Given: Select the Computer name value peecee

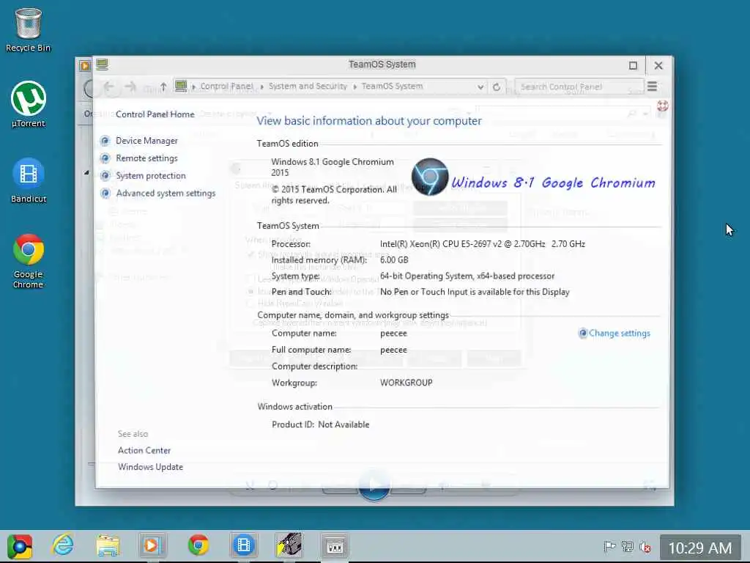Looking at the screenshot, I should [x=393, y=334].
